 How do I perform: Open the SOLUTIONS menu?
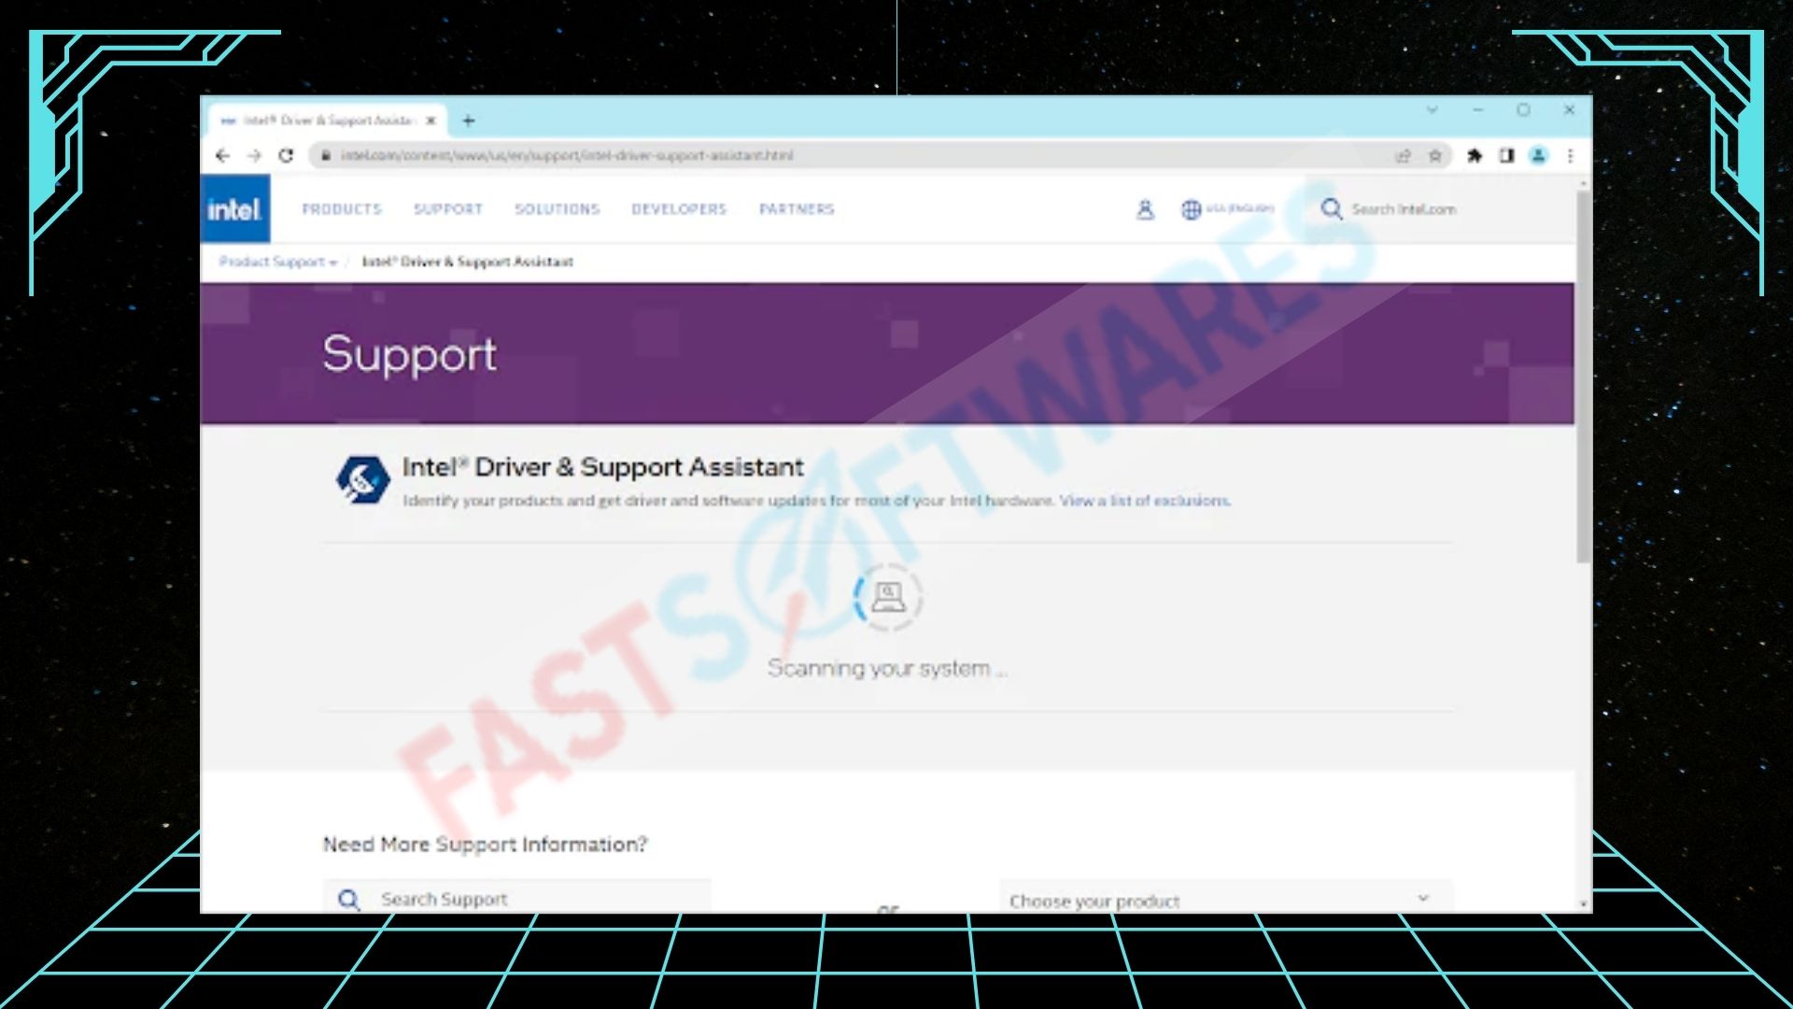point(557,209)
